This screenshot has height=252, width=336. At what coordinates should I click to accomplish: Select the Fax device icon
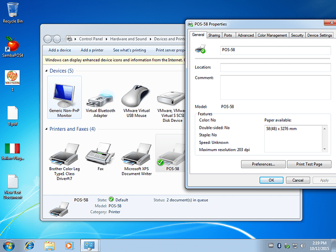click(x=100, y=156)
